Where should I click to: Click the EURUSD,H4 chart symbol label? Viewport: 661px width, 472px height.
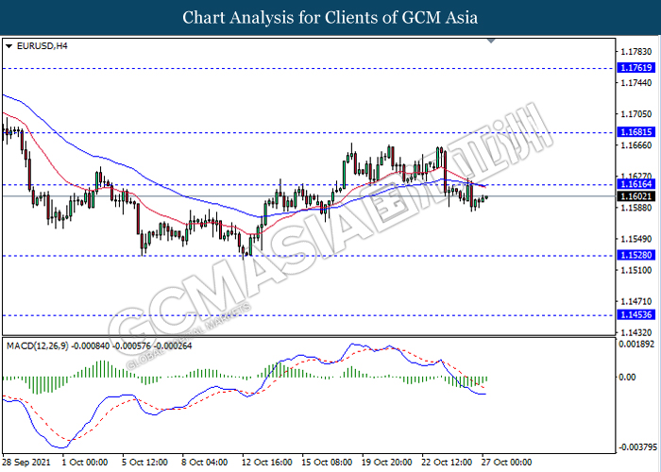point(42,46)
